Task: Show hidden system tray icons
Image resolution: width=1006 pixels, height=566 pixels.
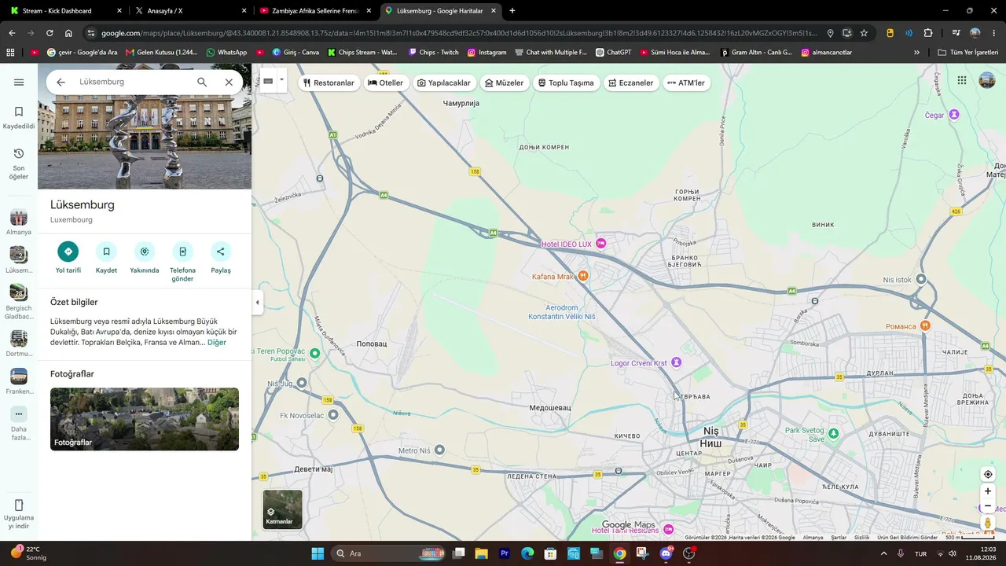Action: click(884, 553)
